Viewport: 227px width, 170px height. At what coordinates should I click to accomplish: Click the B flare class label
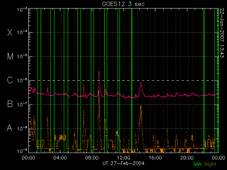point(10,104)
